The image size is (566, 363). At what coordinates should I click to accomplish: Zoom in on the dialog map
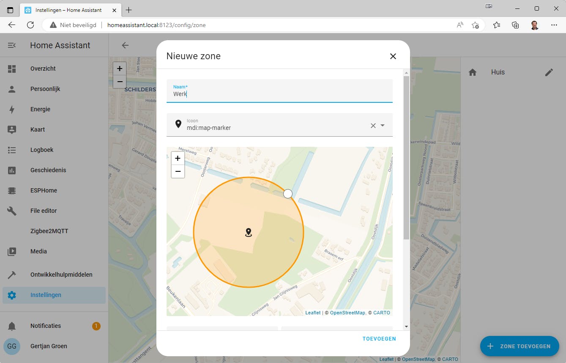(178, 159)
